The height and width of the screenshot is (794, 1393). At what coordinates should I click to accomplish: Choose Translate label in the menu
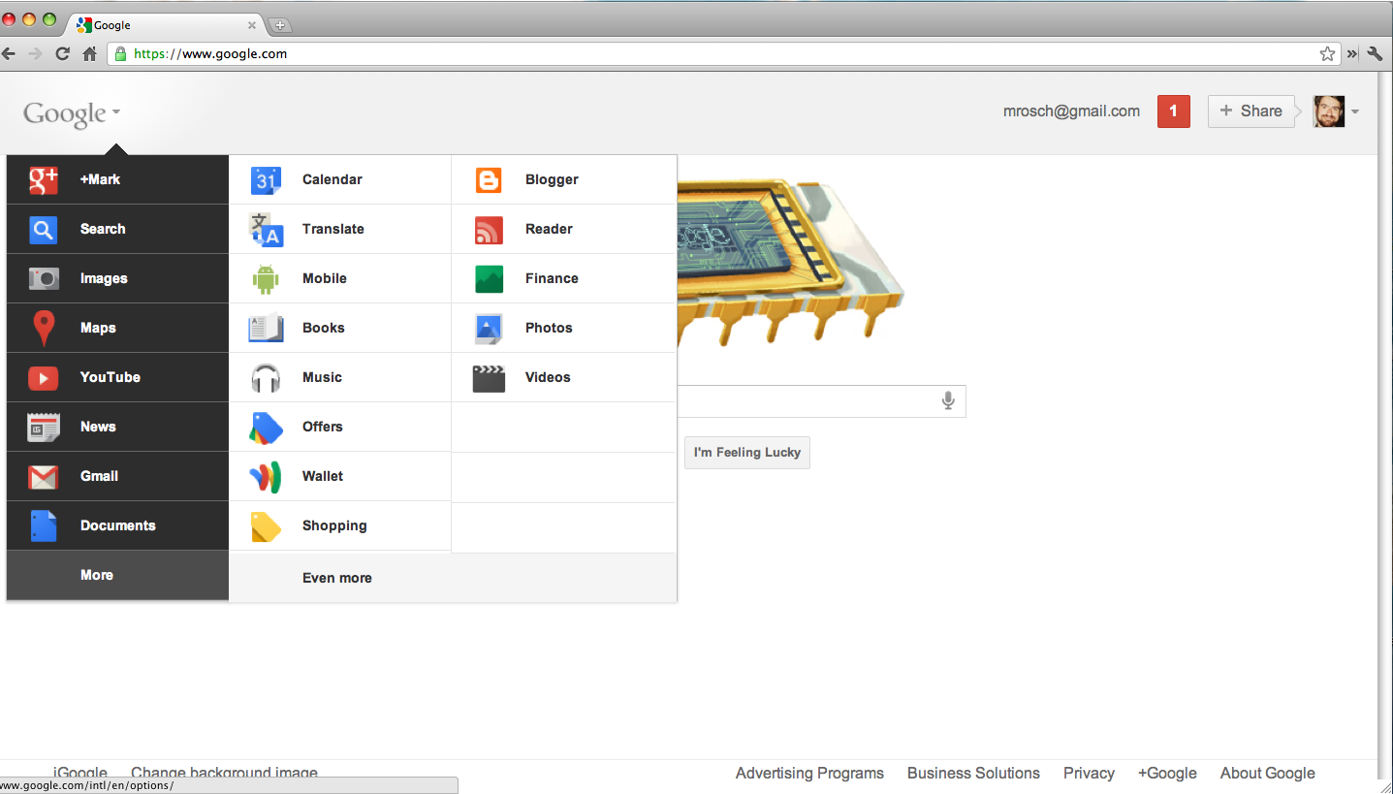click(x=332, y=229)
